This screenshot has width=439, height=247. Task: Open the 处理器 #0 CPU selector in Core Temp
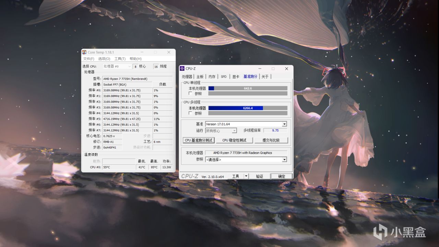tap(117, 67)
